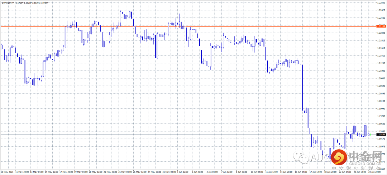Click the orange 1.22189 price tag
Viewport: 387px width, 175px height.
tap(381, 26)
